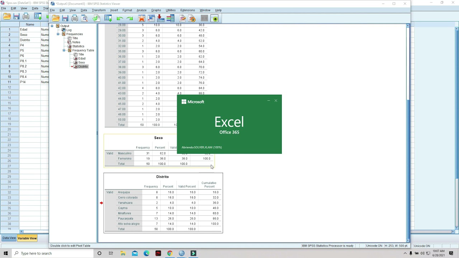Viewport: 459px width, 258px height.
Task: Click the Designate Window plus icon
Action: pyautogui.click(x=215, y=18)
